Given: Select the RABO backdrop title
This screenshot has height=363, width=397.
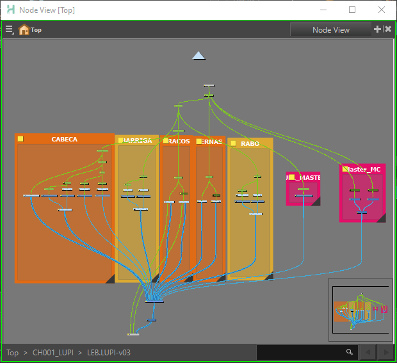Looking at the screenshot, I should click(x=250, y=144).
